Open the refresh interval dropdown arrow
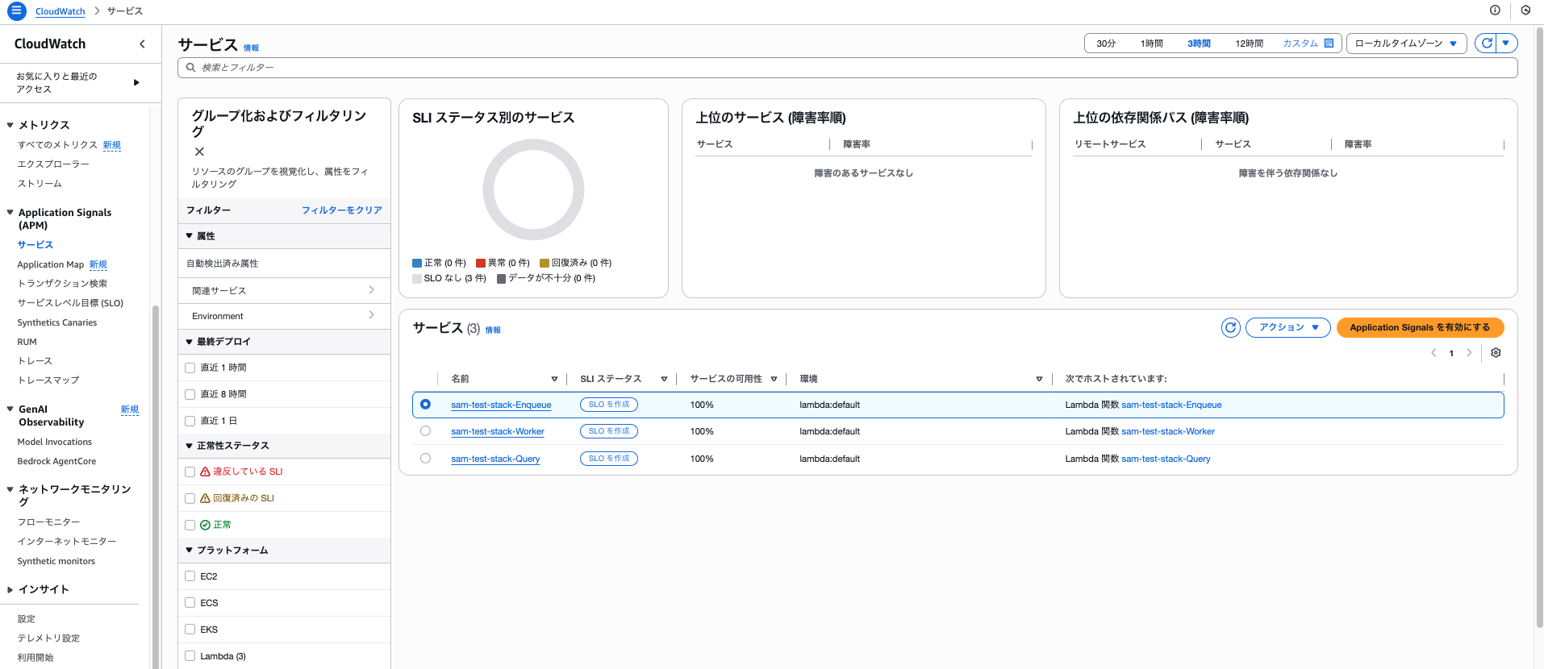Viewport: 1544px width, 669px height. click(1506, 44)
